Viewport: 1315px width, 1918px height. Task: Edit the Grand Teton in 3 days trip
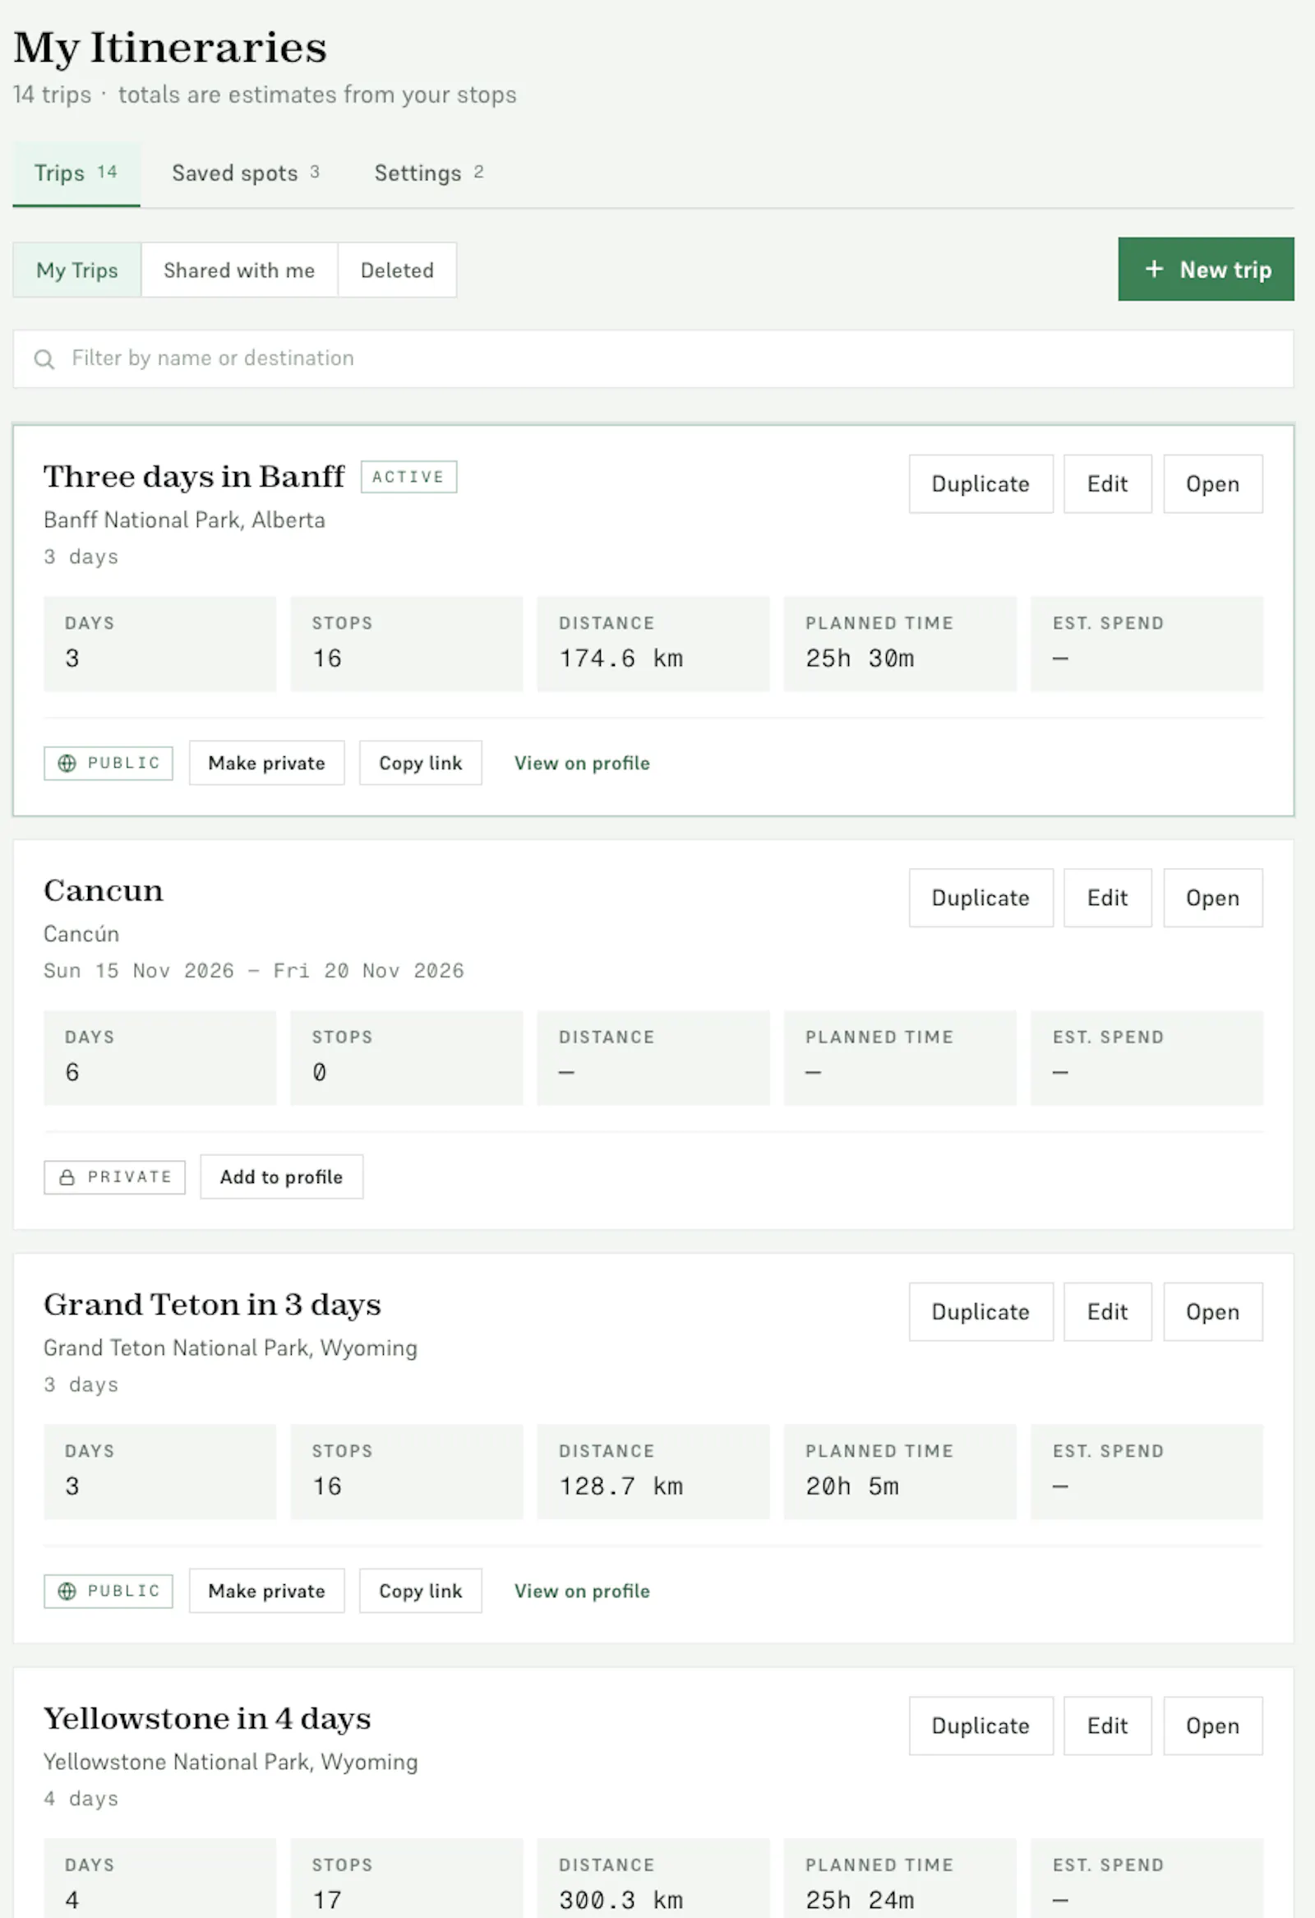pos(1107,1312)
